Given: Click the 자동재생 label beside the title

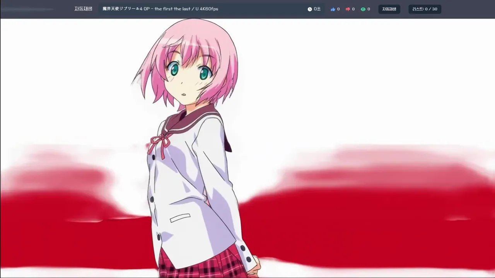Looking at the screenshot, I should point(83,9).
